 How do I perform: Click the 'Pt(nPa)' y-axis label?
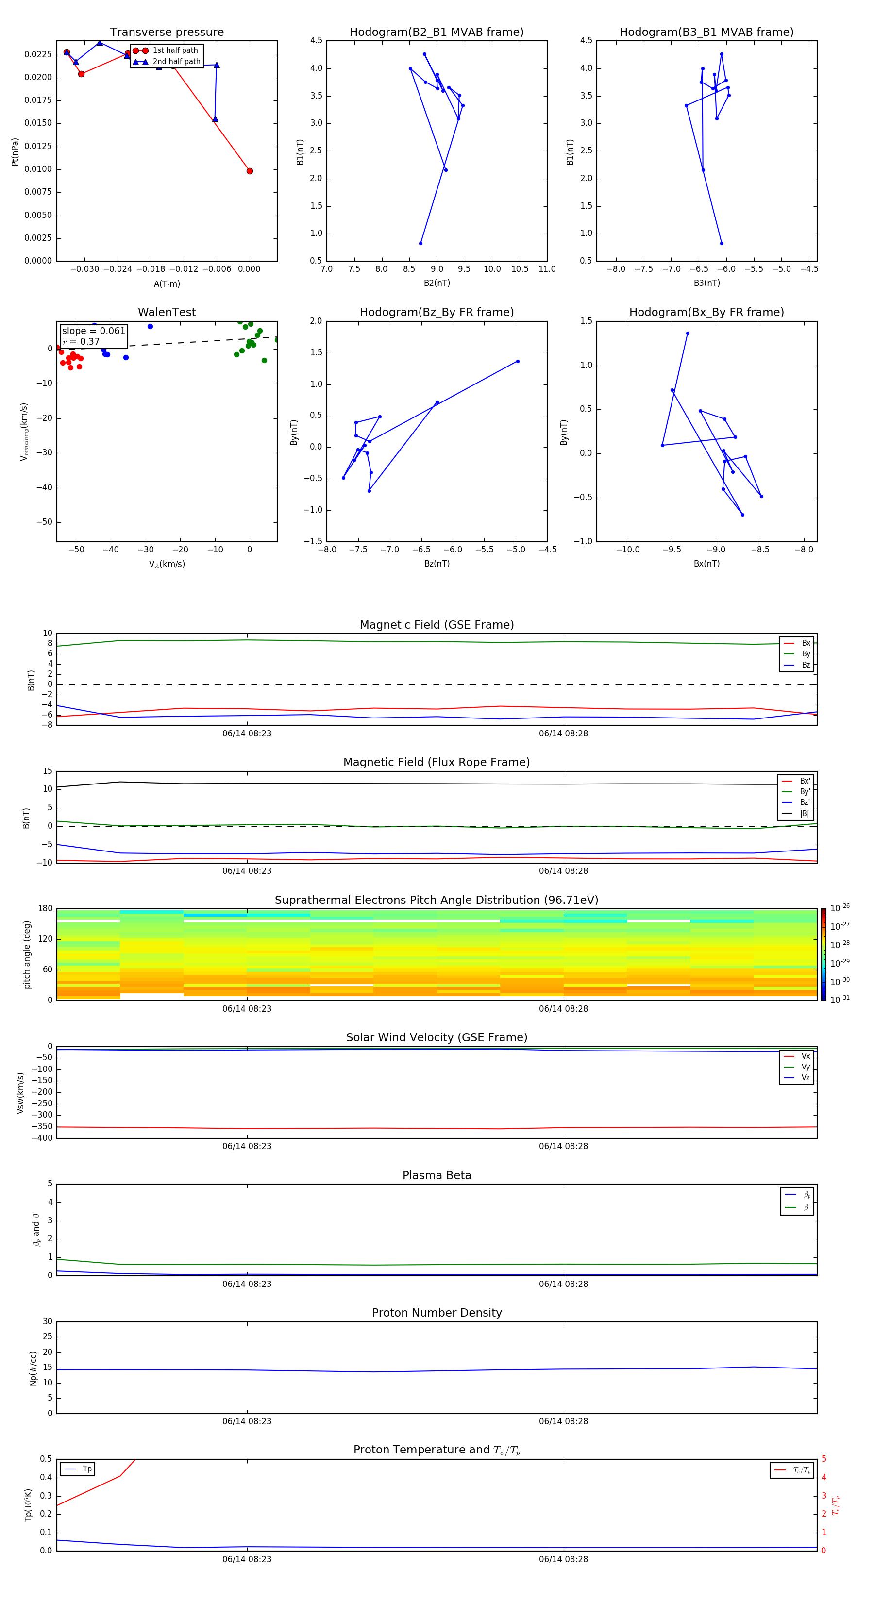pyautogui.click(x=15, y=152)
